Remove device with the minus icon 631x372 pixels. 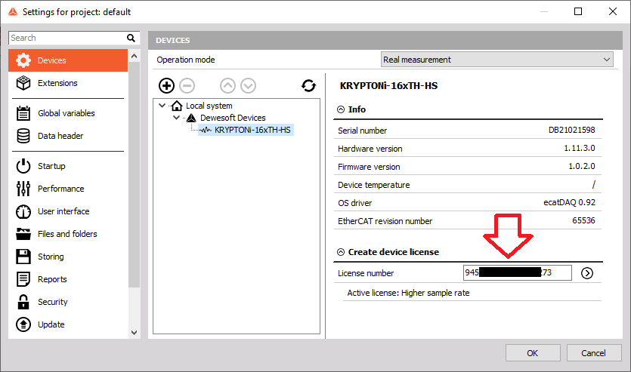[187, 85]
